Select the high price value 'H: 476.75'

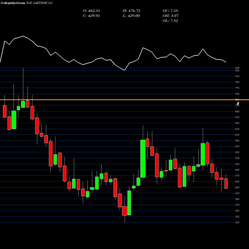[131, 11]
